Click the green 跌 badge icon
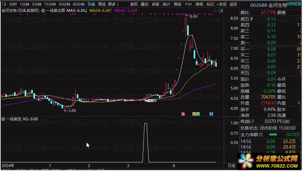This screenshot has height=171, width=303. pyautogui.click(x=198, y=114)
